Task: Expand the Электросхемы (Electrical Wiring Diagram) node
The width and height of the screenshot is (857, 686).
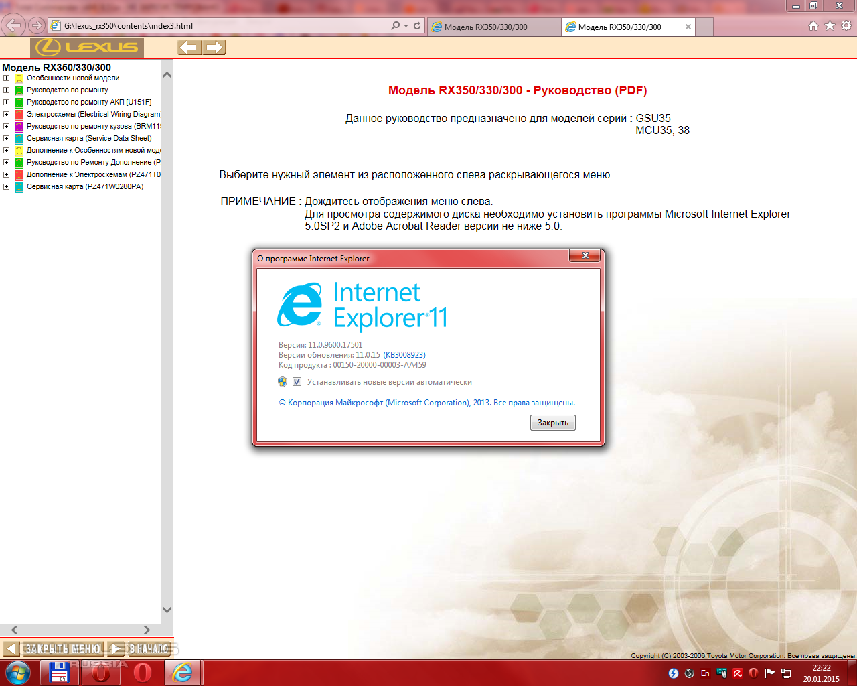Action: click(x=6, y=115)
